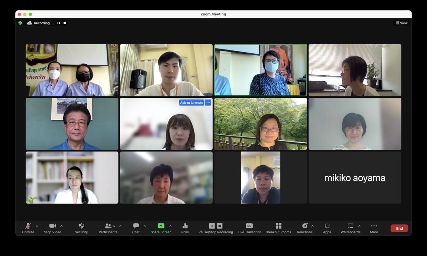427x256 pixels.
Task: Open the Chat panel
Action: [x=136, y=228]
